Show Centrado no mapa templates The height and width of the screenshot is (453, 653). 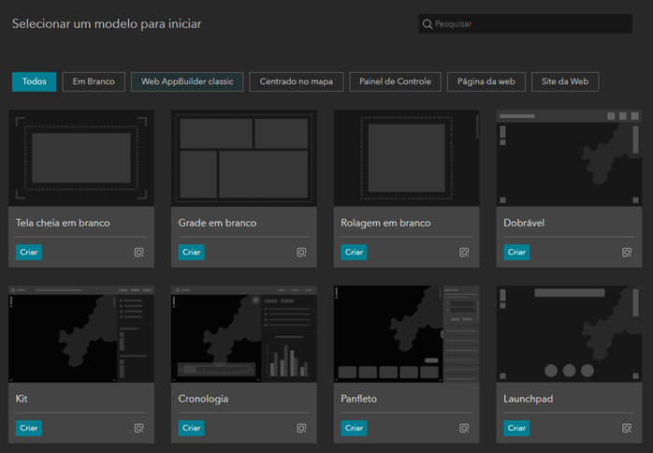tap(297, 81)
